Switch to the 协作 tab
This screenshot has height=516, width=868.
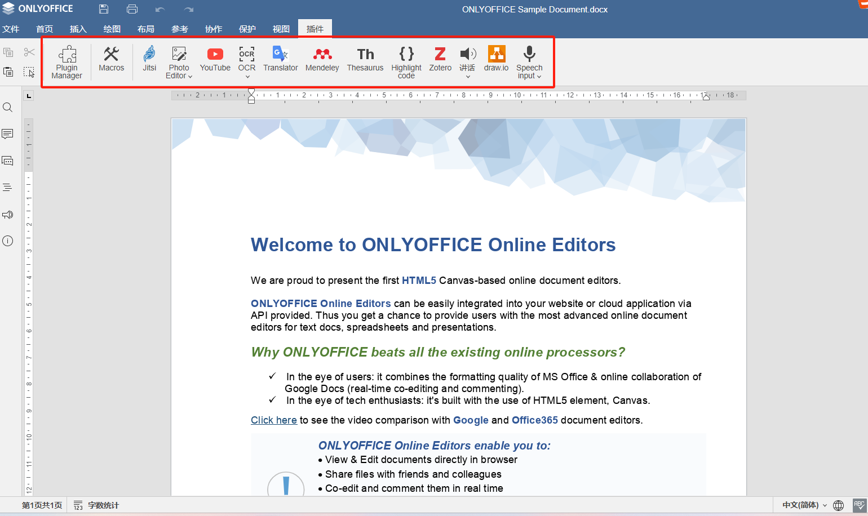214,29
